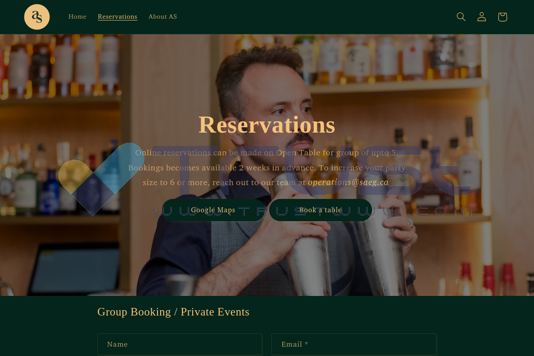Open the About AS page
Screen dimensions: 534x356
tap(162, 17)
